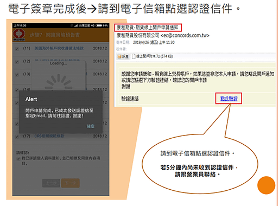Screen dimensions: 279x206
Task: Tap the 下一步 button in the phone app
Action: pyautogui.click(x=71, y=183)
